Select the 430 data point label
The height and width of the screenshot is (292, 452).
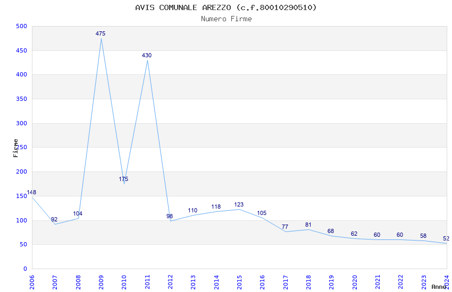tap(147, 55)
